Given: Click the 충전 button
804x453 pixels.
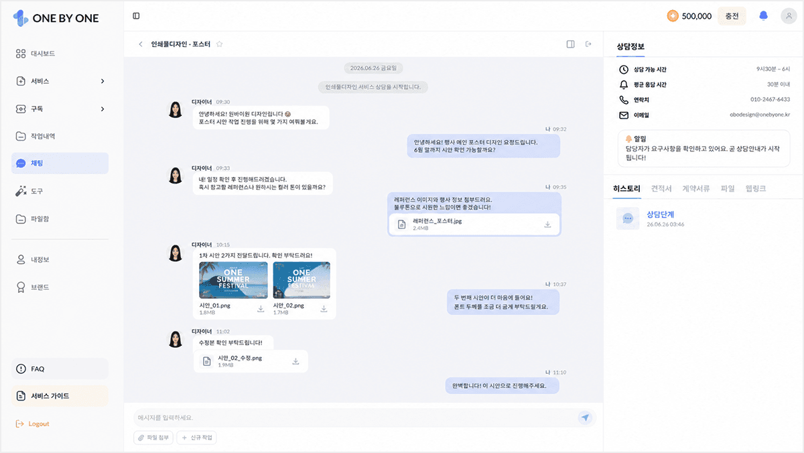Looking at the screenshot, I should click(x=732, y=16).
